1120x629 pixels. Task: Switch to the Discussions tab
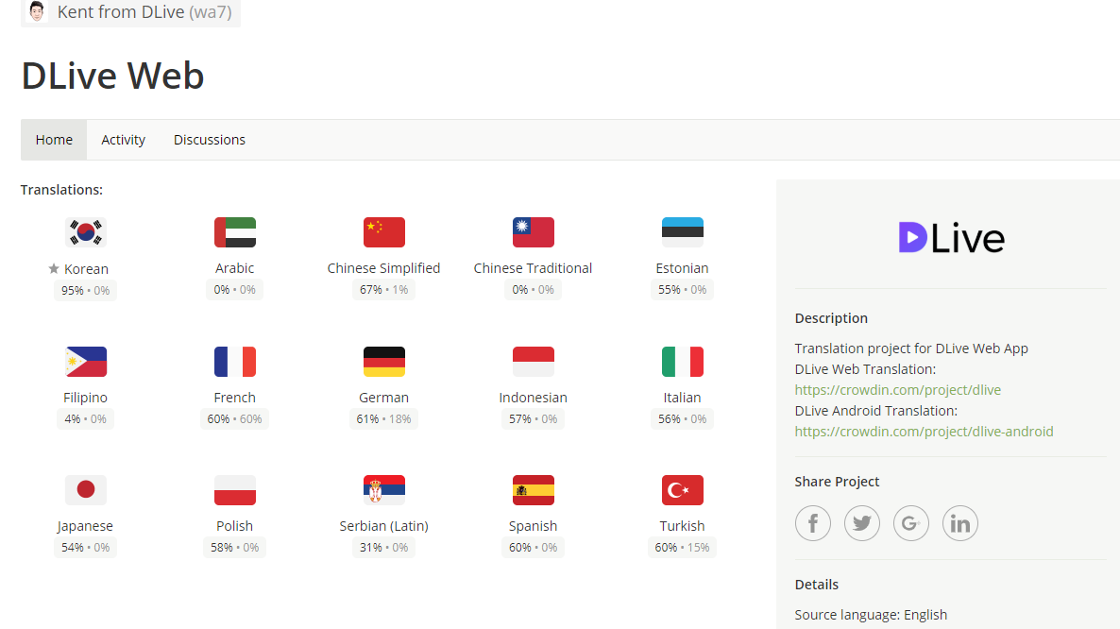coord(210,140)
